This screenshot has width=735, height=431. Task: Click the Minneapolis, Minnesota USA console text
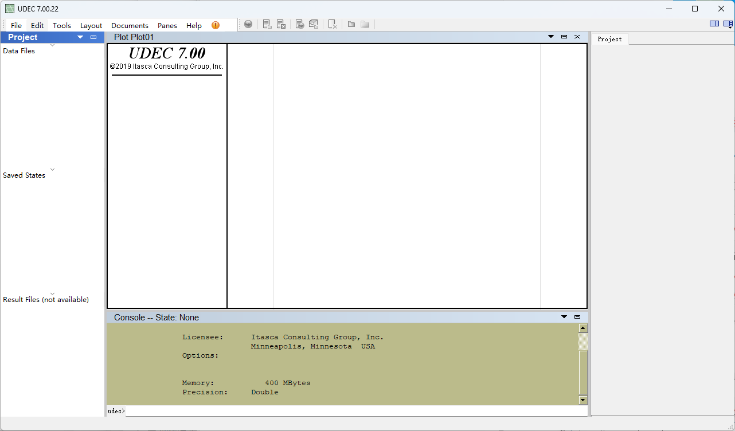tap(313, 346)
